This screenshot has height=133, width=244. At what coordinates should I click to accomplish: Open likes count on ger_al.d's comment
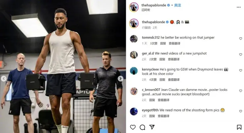click(153, 59)
